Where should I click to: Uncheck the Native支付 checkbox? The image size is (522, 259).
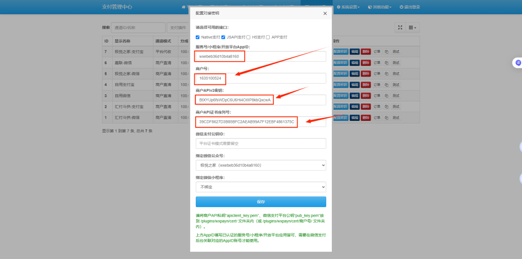198,37
